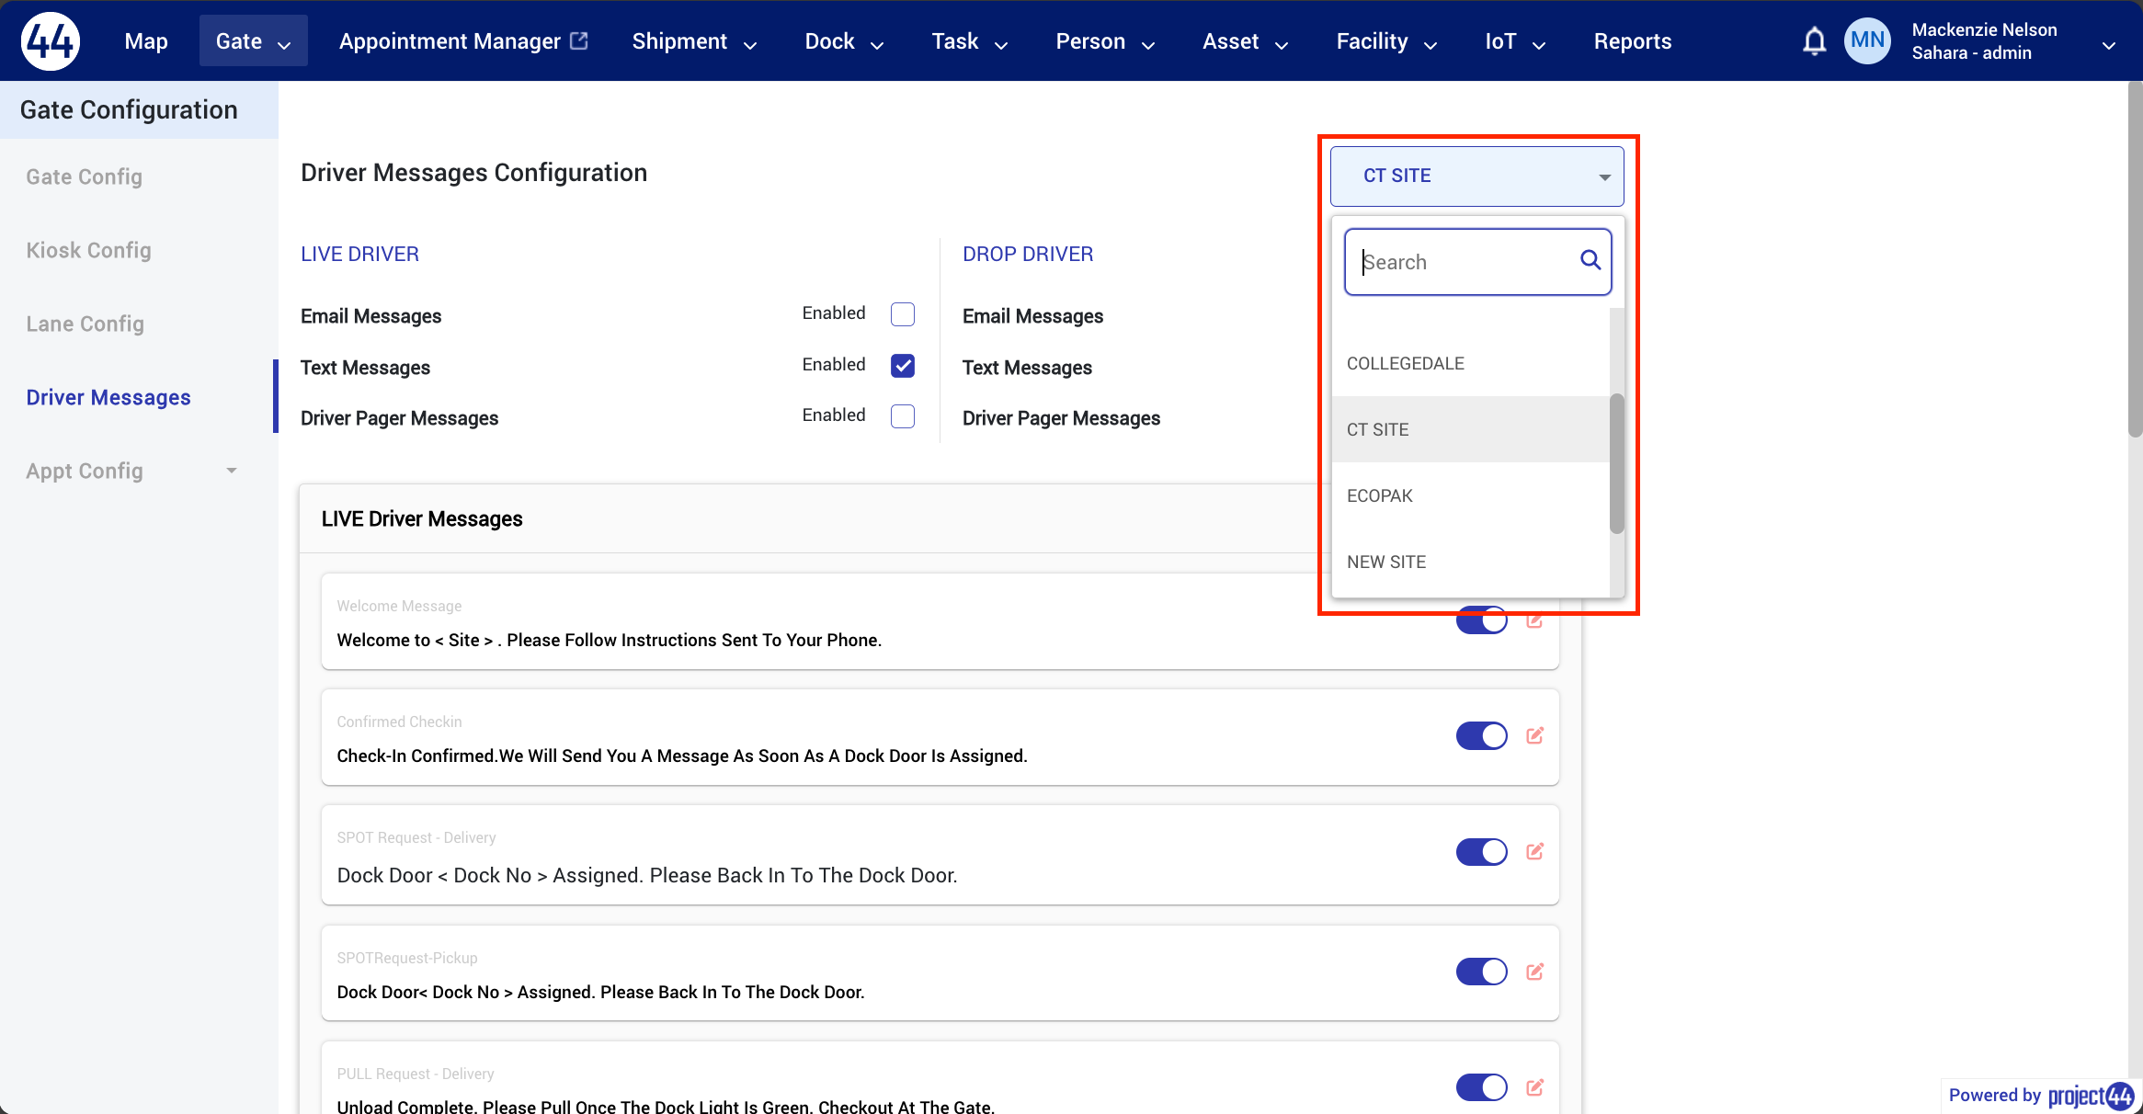Select CT SITE from site list
The image size is (2143, 1114).
[x=1470, y=429]
